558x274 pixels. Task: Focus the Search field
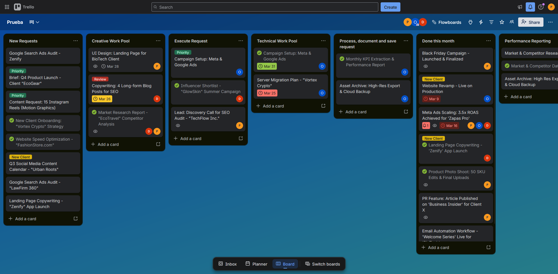click(265, 7)
